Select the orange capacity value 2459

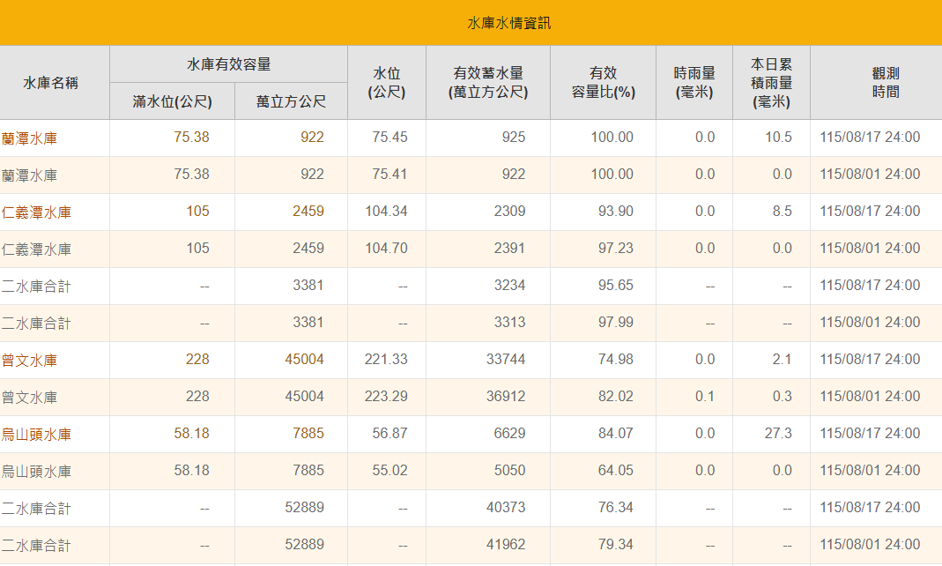click(x=308, y=211)
